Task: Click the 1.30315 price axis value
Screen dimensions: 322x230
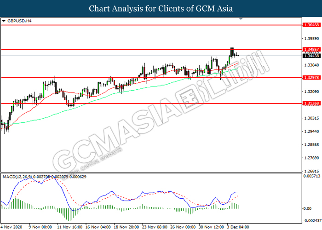Action: [x=311, y=118]
